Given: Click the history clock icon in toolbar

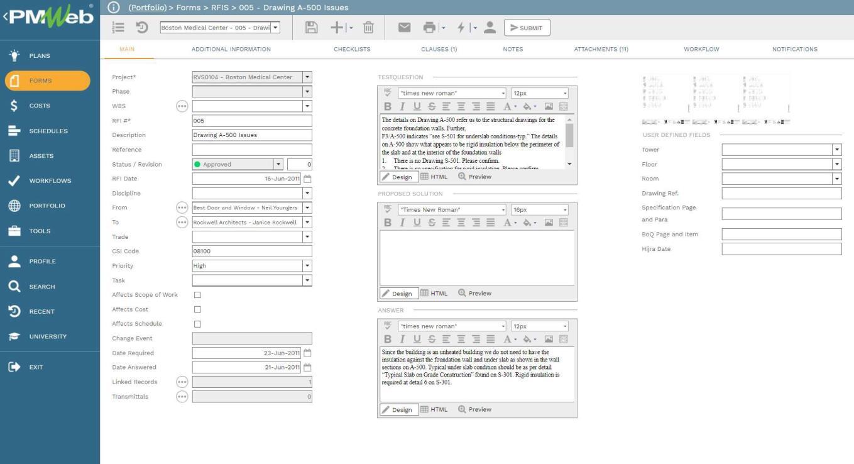Looking at the screenshot, I should coord(141,28).
